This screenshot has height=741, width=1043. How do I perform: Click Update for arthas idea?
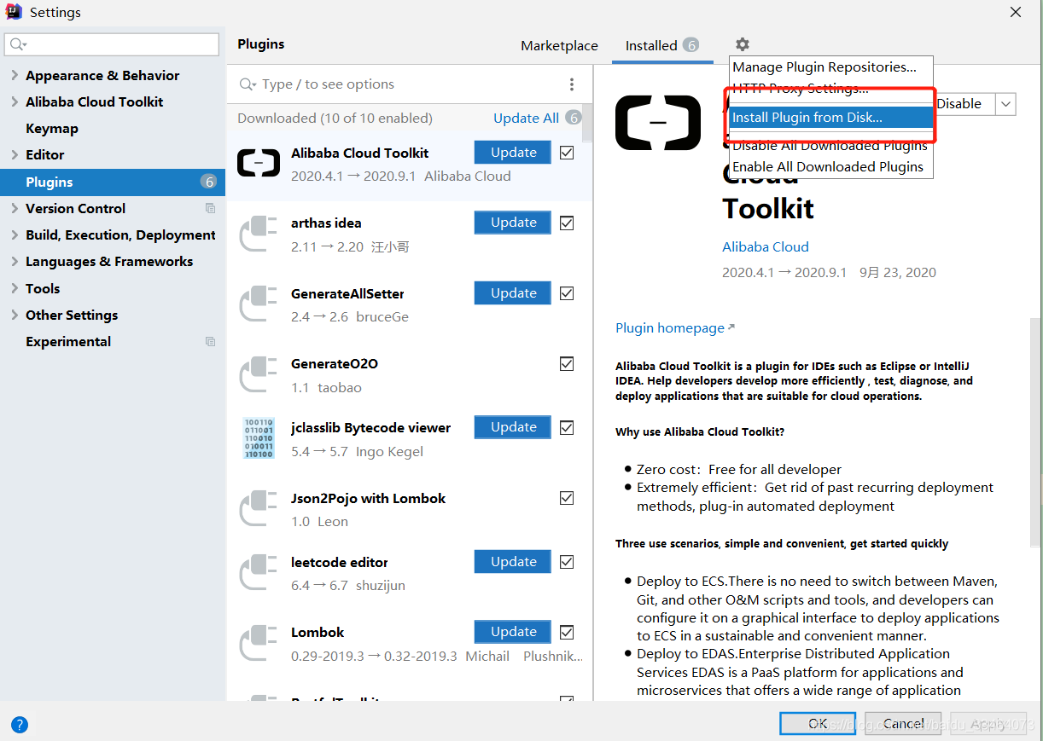[514, 223]
